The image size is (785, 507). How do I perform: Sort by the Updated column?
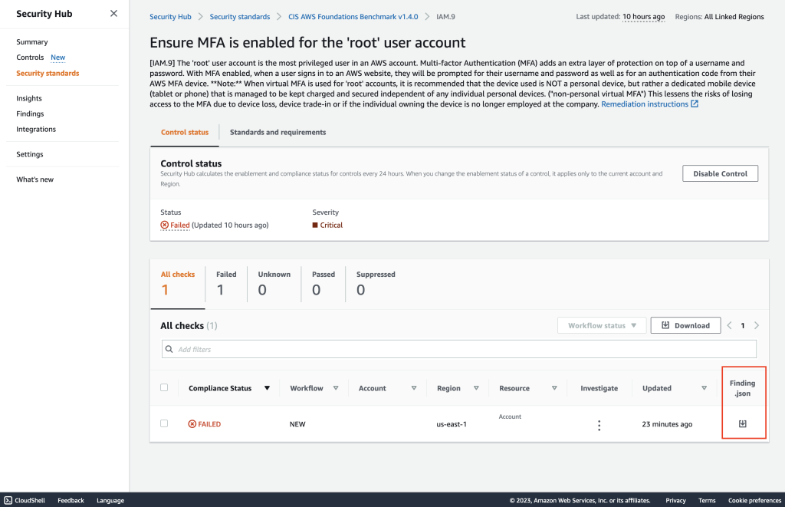tap(704, 388)
